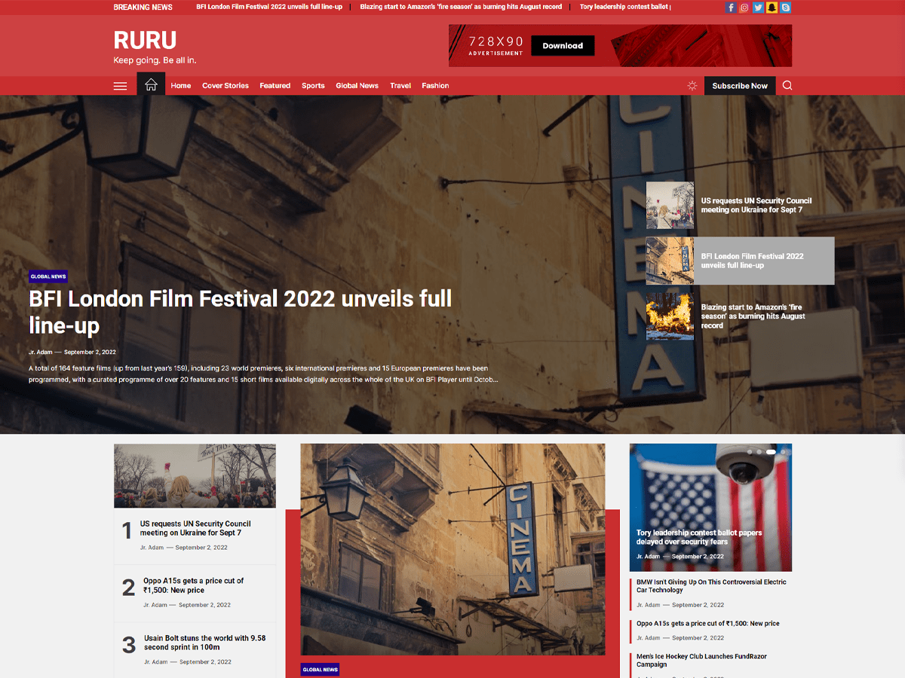905x678 pixels.
Task: Open the Travel navigation item
Action: [400, 86]
